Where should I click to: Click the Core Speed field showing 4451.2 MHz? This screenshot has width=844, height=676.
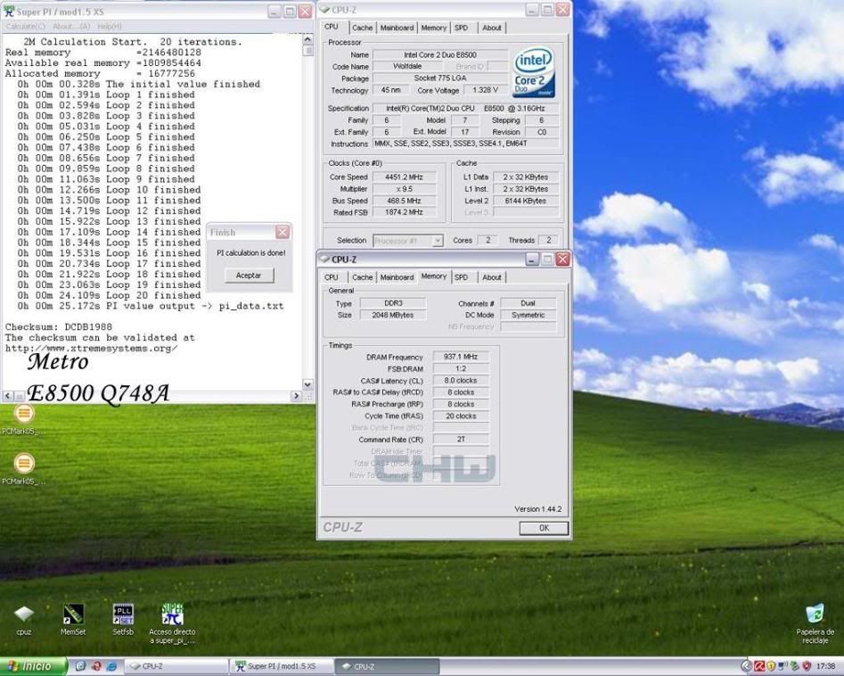pyautogui.click(x=405, y=177)
